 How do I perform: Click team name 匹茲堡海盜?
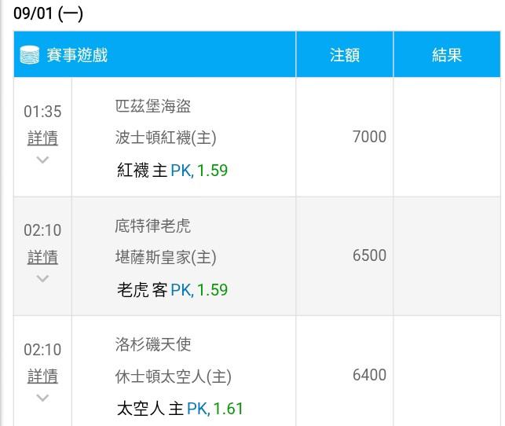tap(153, 106)
